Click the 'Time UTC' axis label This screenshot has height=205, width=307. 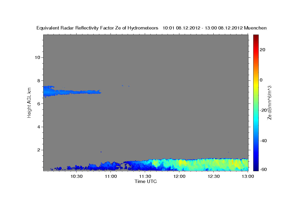146,181
